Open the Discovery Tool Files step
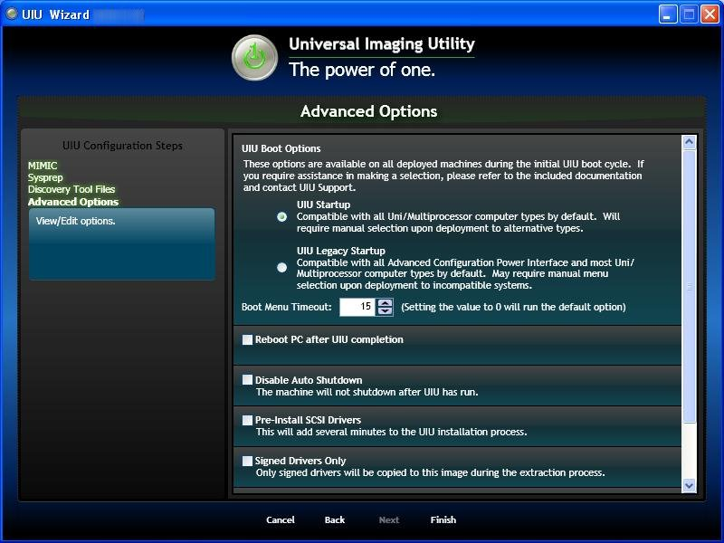724x543 pixels. click(71, 189)
